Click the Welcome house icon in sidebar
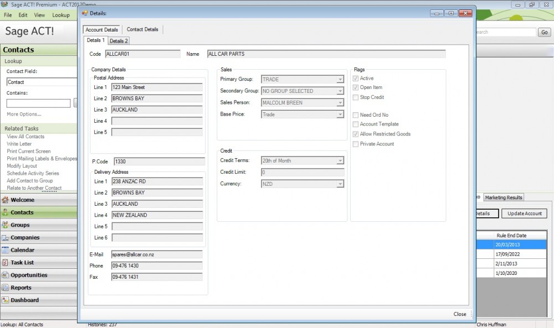The image size is (554, 328). 5,200
